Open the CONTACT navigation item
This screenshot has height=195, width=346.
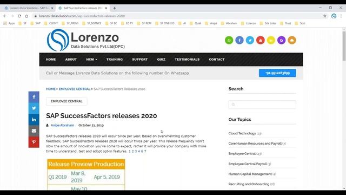click(x=217, y=60)
